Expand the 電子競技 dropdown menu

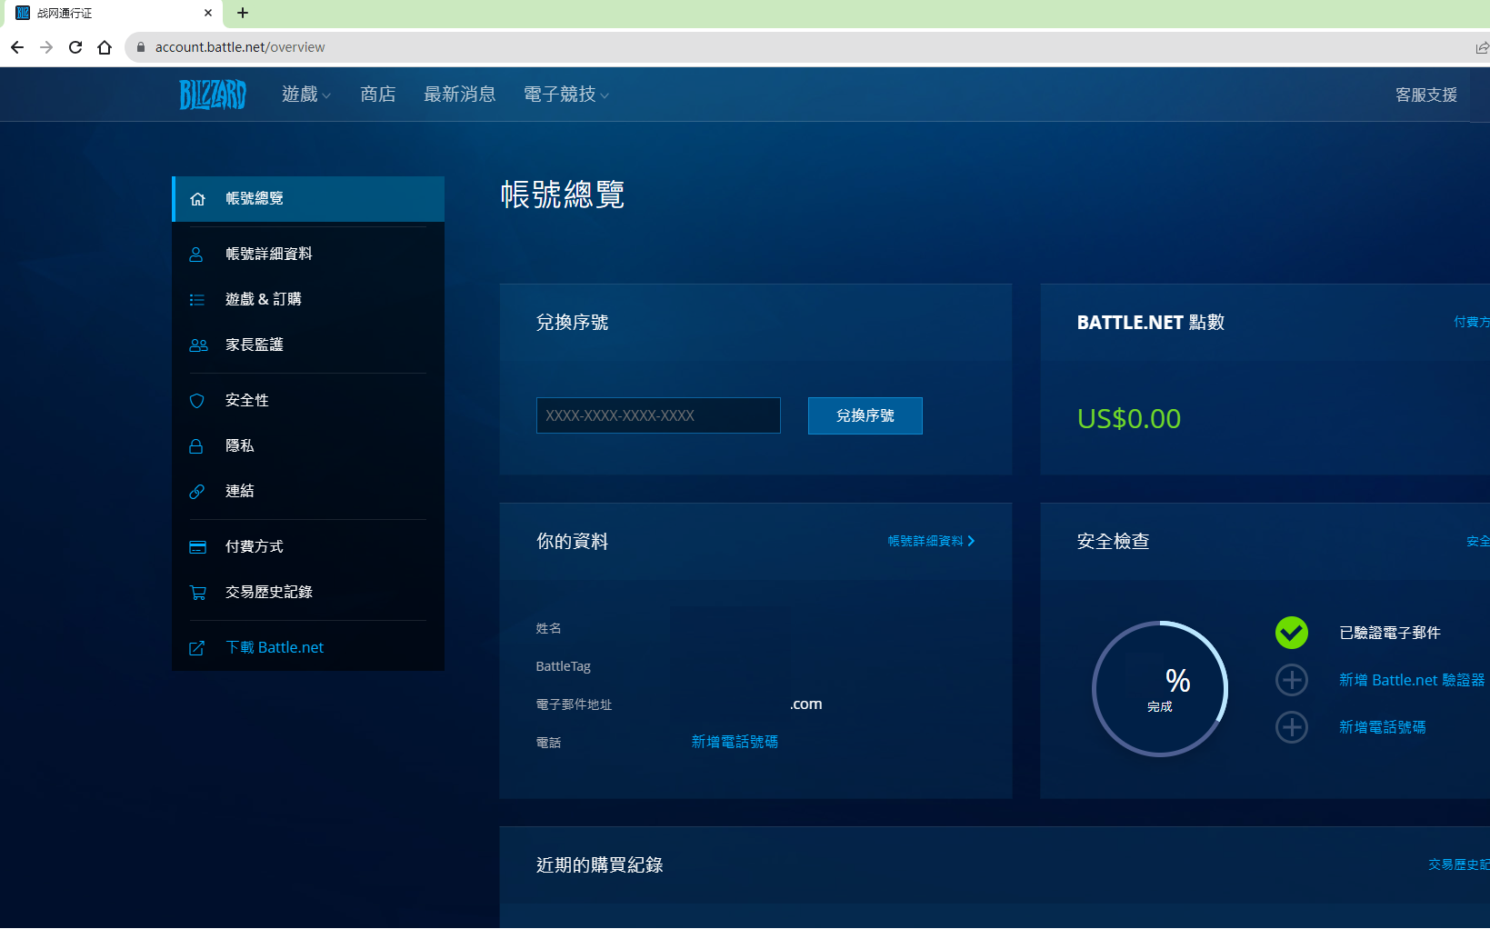click(565, 95)
